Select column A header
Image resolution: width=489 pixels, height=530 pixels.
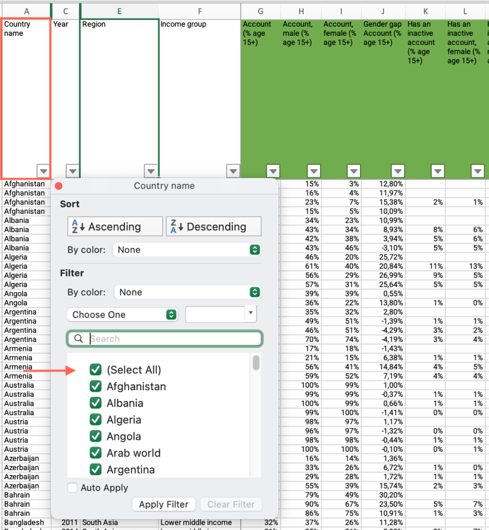(x=26, y=11)
